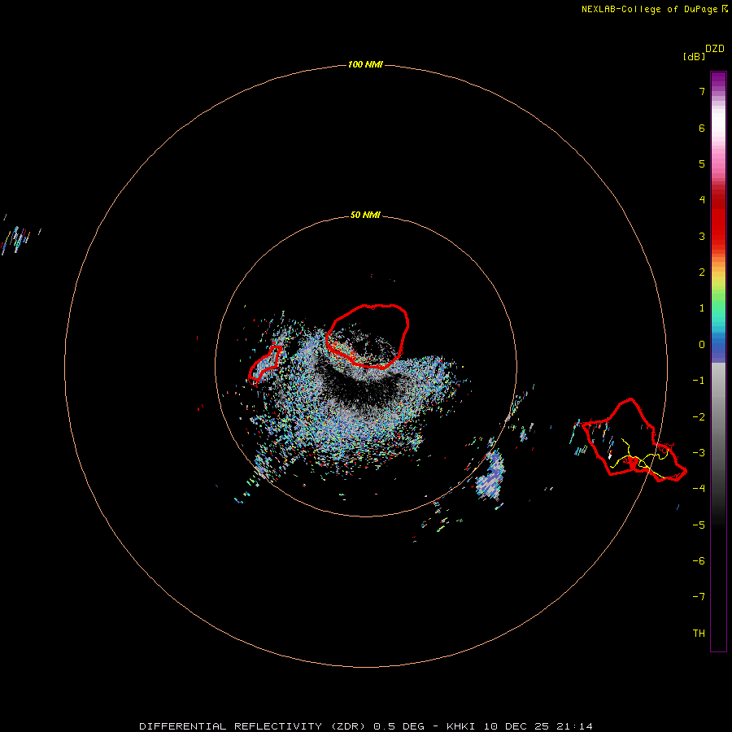Viewport: 732px width, 732px height.
Task: Click the -3 dB tick on the legend
Action: pyautogui.click(x=699, y=453)
